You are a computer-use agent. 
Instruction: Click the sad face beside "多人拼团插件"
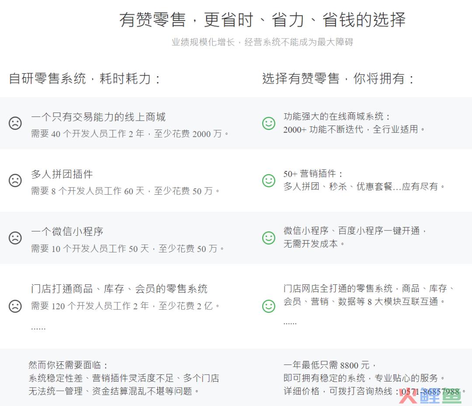click(15, 180)
